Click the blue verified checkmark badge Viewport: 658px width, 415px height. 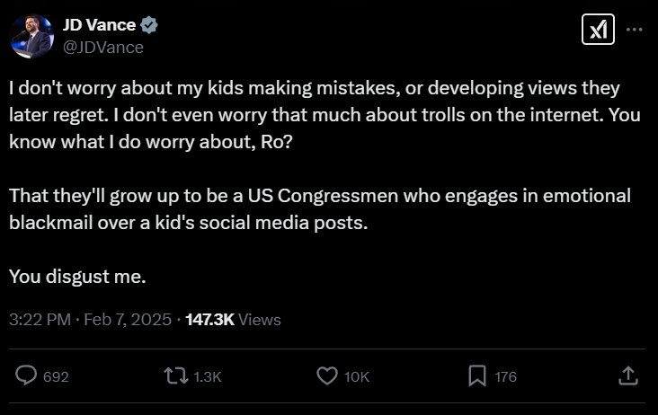[x=149, y=25]
